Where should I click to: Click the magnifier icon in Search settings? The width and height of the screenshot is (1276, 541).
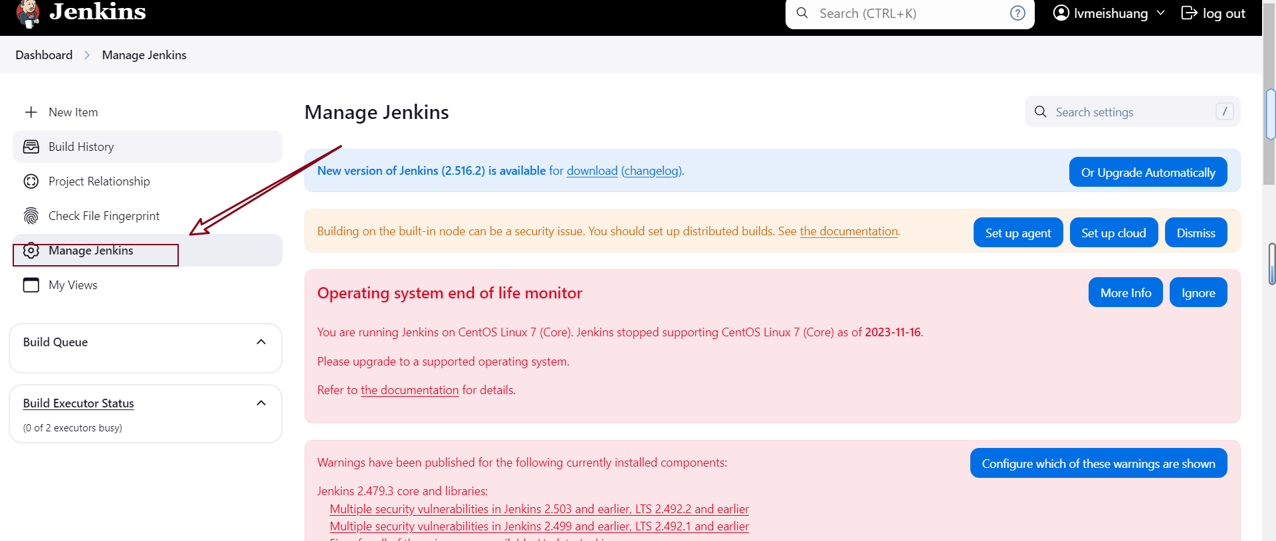(x=1041, y=112)
